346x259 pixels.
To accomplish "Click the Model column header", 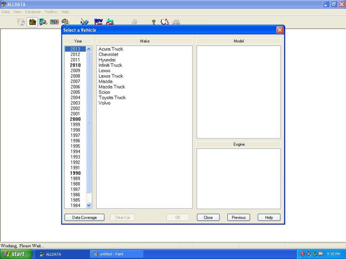I will point(238,41).
